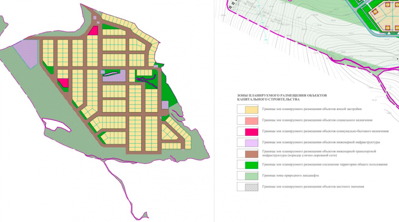399x222 pixels.
Task: Click the pale green natural landscape swatch
Action: (251, 176)
